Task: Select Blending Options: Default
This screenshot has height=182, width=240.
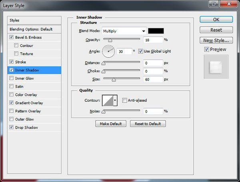Action: pyautogui.click(x=34, y=29)
